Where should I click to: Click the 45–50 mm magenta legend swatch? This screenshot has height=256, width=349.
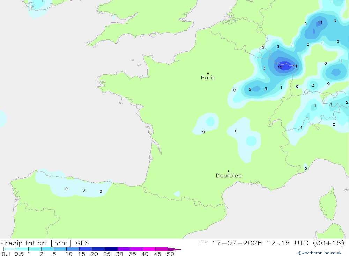click(x=162, y=249)
